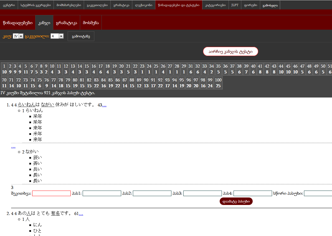
Task: Click into the შეკითხვა input field
Action: point(51,193)
